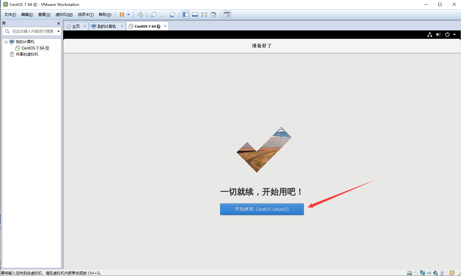Open the power options arrow beside pause
Viewport: 461px width, 276px height.
[x=128, y=15]
